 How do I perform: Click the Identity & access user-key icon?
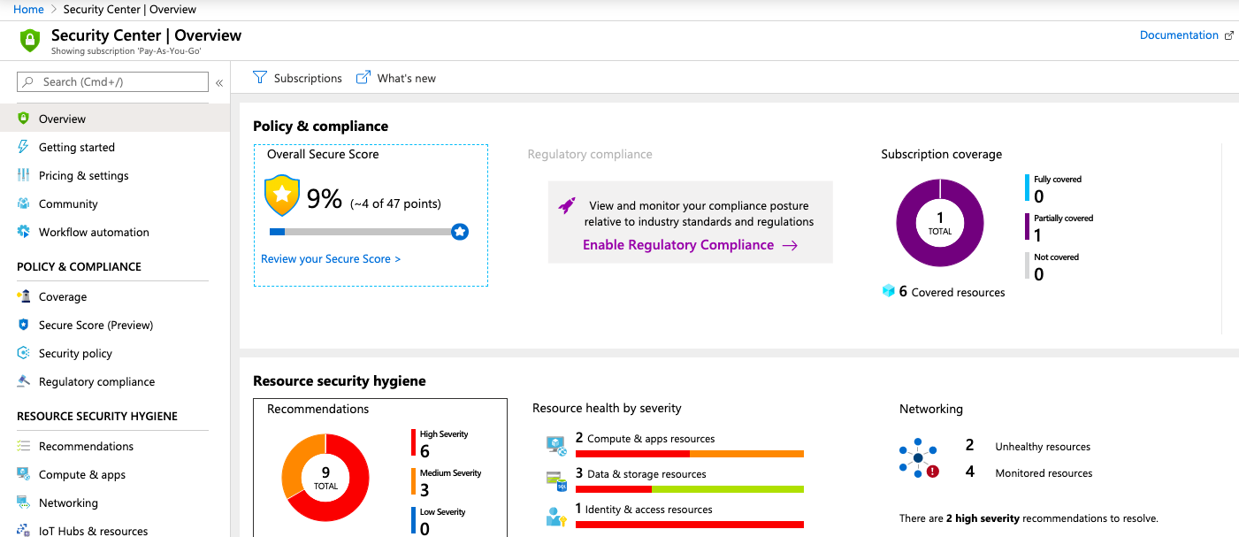(555, 517)
